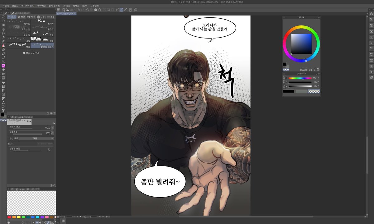Select the transparent color checker swatch
The height and width of the screenshot is (224, 374).
[x=314, y=91]
